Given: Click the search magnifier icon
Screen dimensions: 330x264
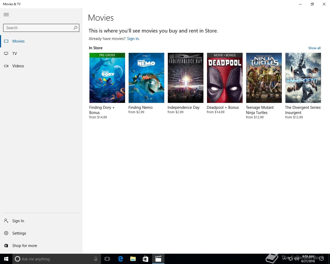Looking at the screenshot, I should point(75,28).
